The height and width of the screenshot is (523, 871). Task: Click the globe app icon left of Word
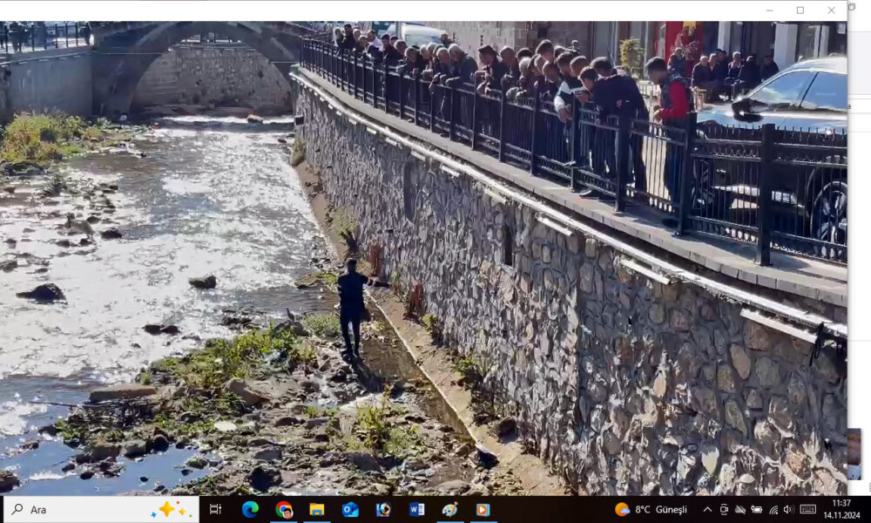tap(383, 510)
